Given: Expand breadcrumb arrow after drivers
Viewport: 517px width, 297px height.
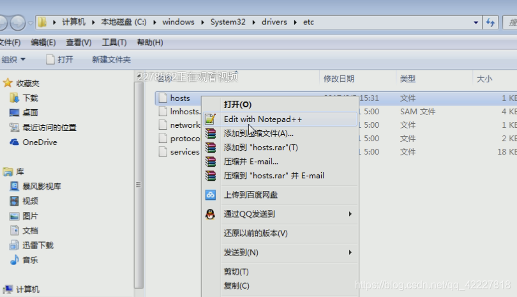Looking at the screenshot, I should tap(295, 22).
